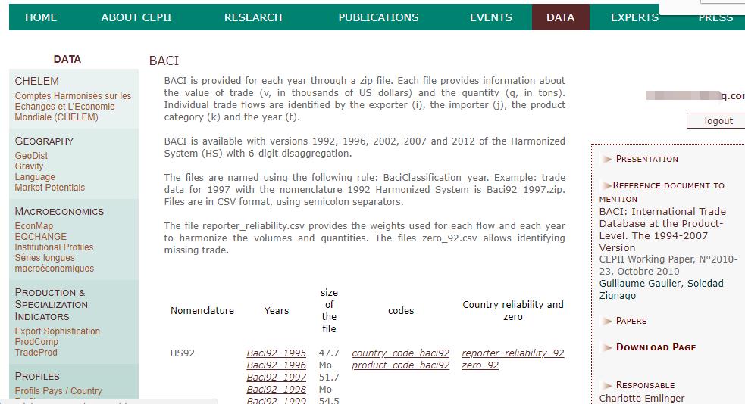Open Institutional Profiles link
The height and width of the screenshot is (404, 745).
tap(54, 247)
